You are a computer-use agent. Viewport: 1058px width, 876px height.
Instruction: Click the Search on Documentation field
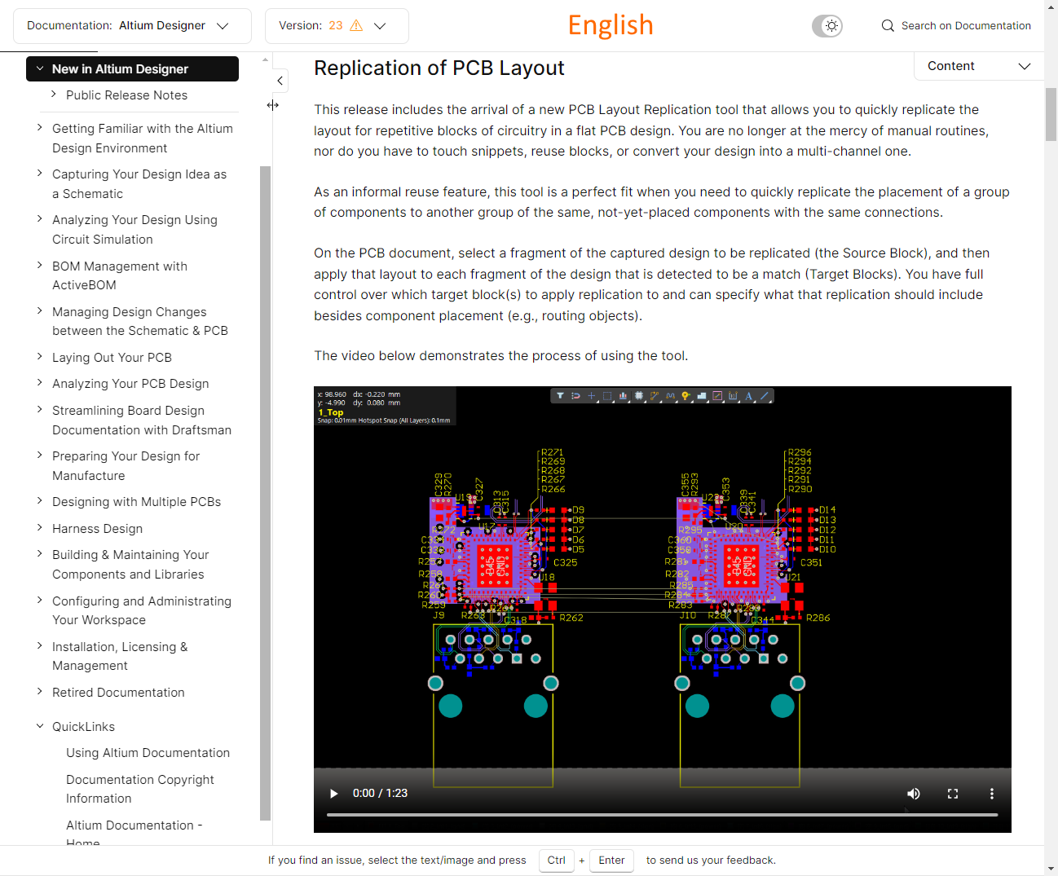tap(955, 26)
